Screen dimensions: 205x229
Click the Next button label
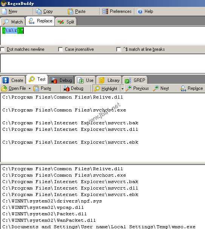coord(165,88)
